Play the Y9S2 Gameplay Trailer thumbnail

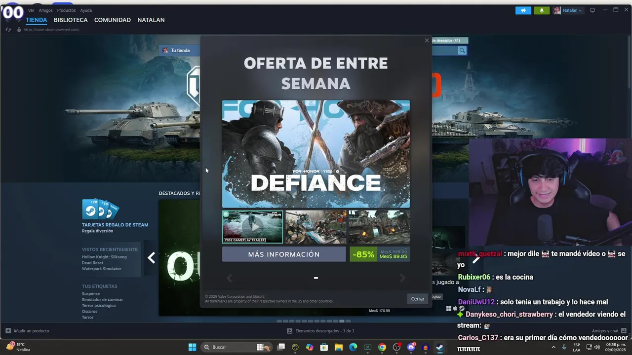[252, 227]
